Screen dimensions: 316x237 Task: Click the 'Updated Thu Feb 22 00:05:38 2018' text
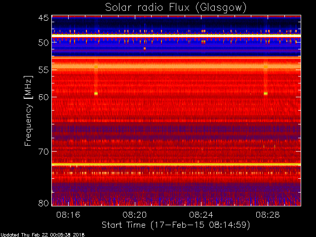click(42, 235)
